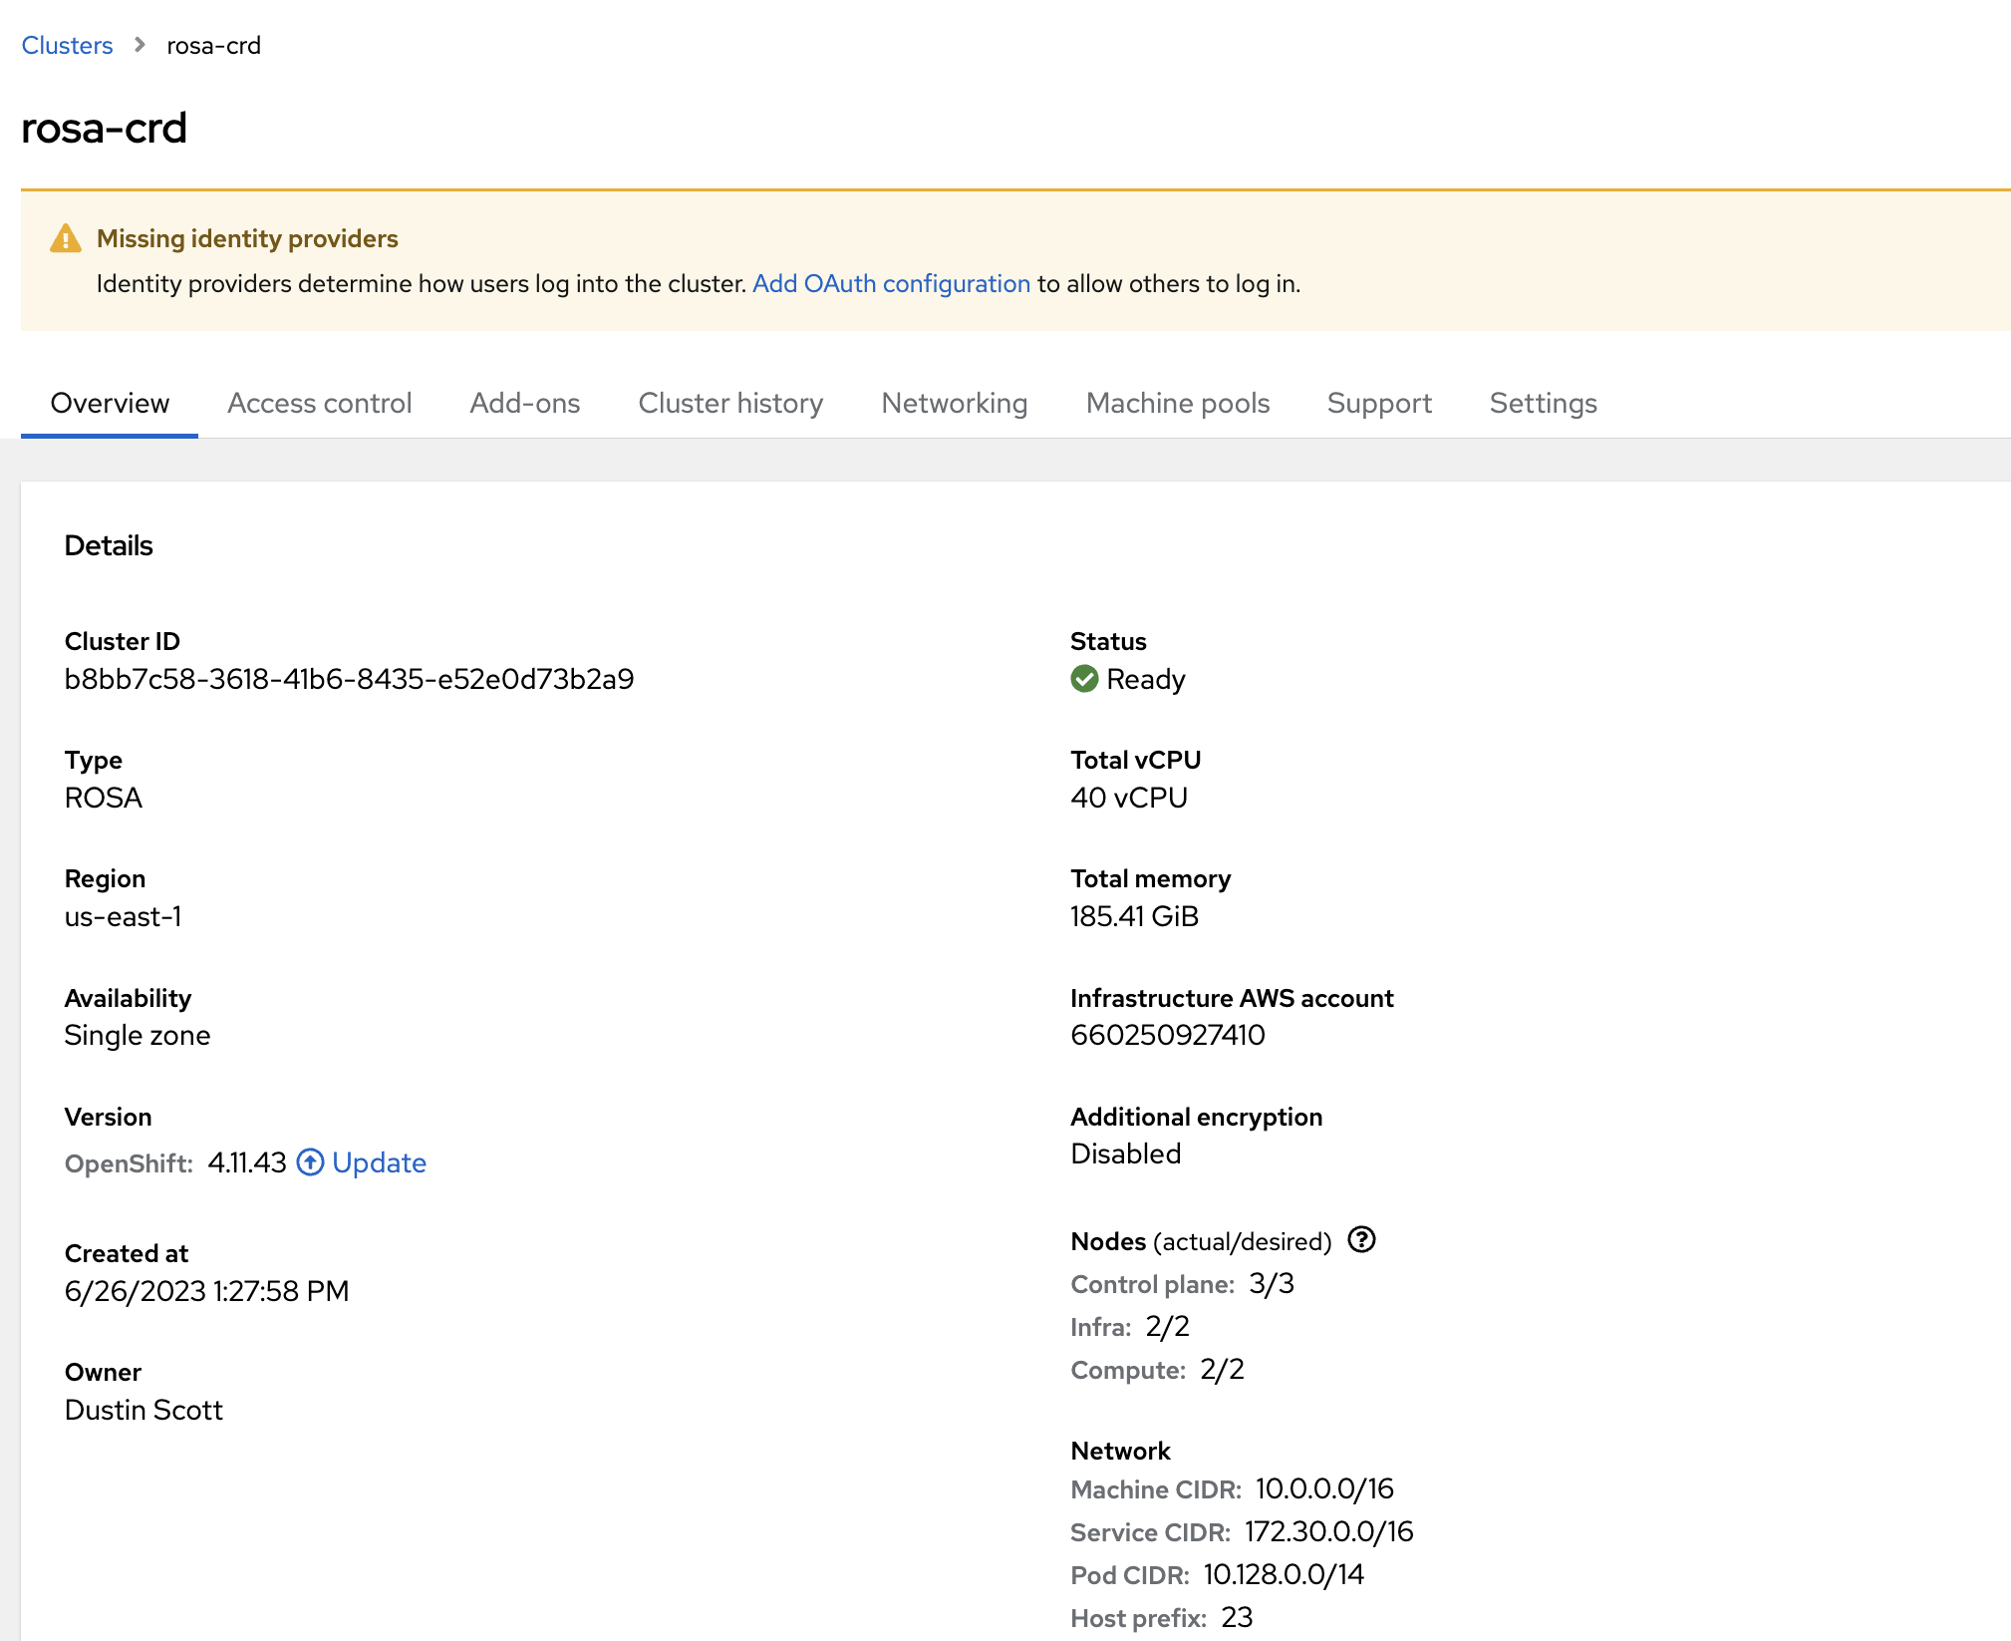This screenshot has height=1641, width=2011.
Task: Open the Support tab
Action: point(1379,403)
